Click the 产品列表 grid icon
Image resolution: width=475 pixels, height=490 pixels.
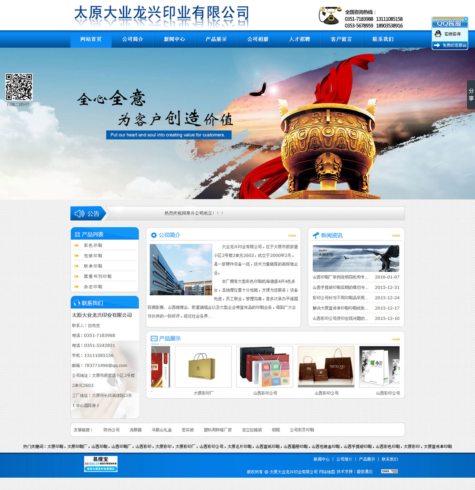pos(77,235)
